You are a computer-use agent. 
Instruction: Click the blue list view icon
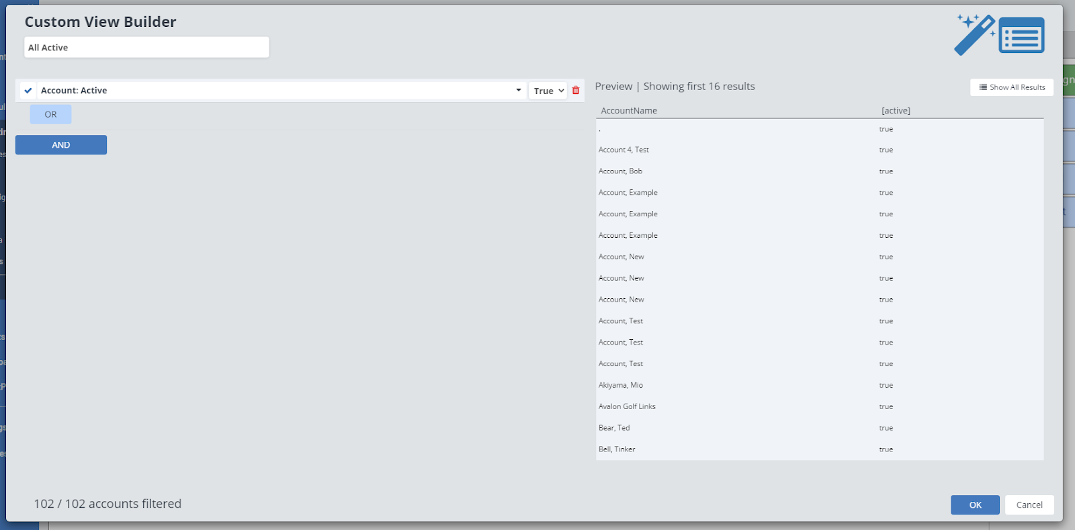click(1021, 36)
